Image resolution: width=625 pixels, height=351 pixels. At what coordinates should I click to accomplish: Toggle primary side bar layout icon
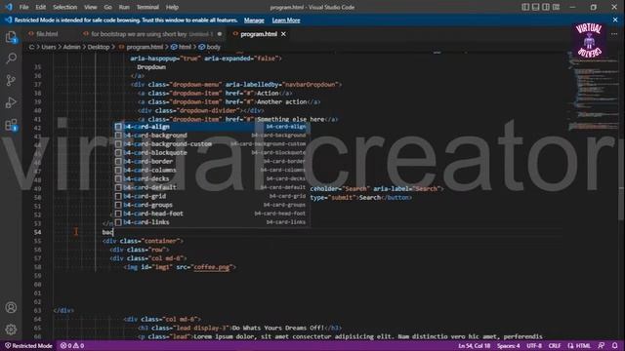click(525, 7)
